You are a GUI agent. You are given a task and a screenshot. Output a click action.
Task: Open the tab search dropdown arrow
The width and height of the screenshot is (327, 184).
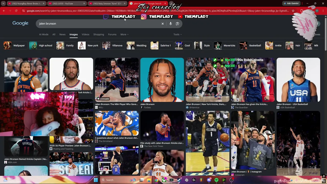pyautogui.click(x=3, y=3)
